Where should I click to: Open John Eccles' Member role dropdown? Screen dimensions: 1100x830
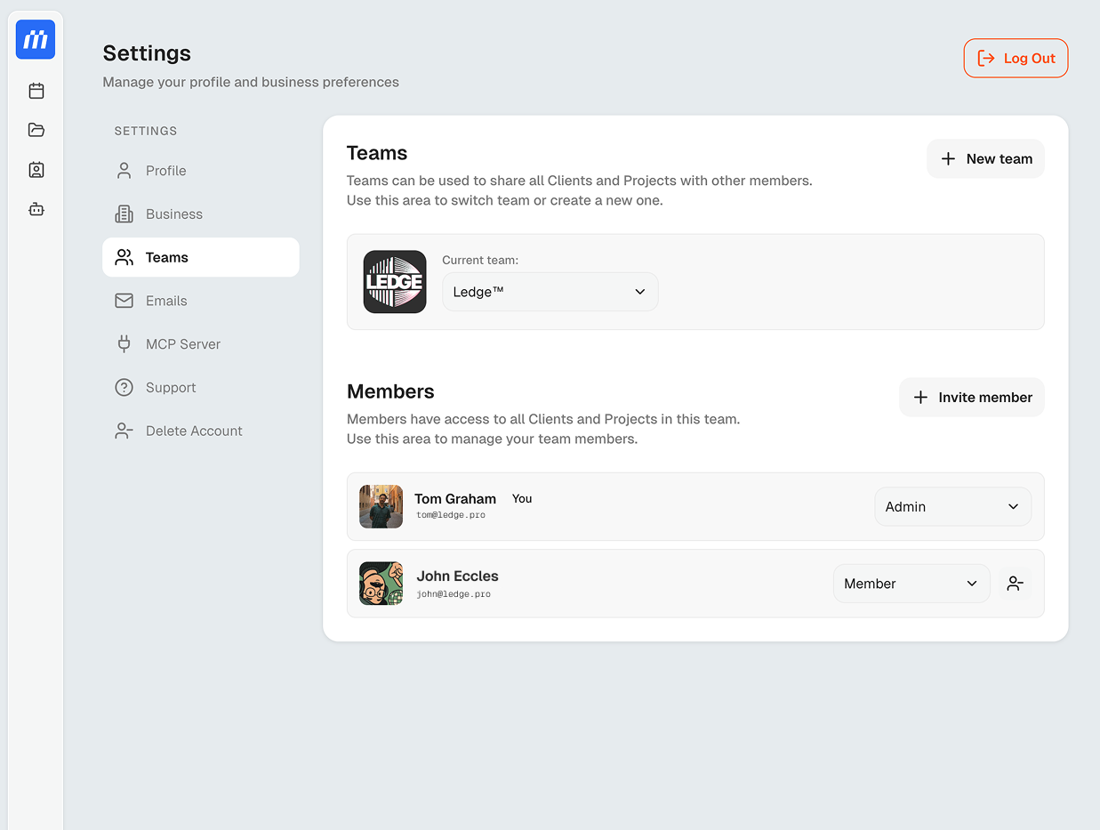point(911,584)
